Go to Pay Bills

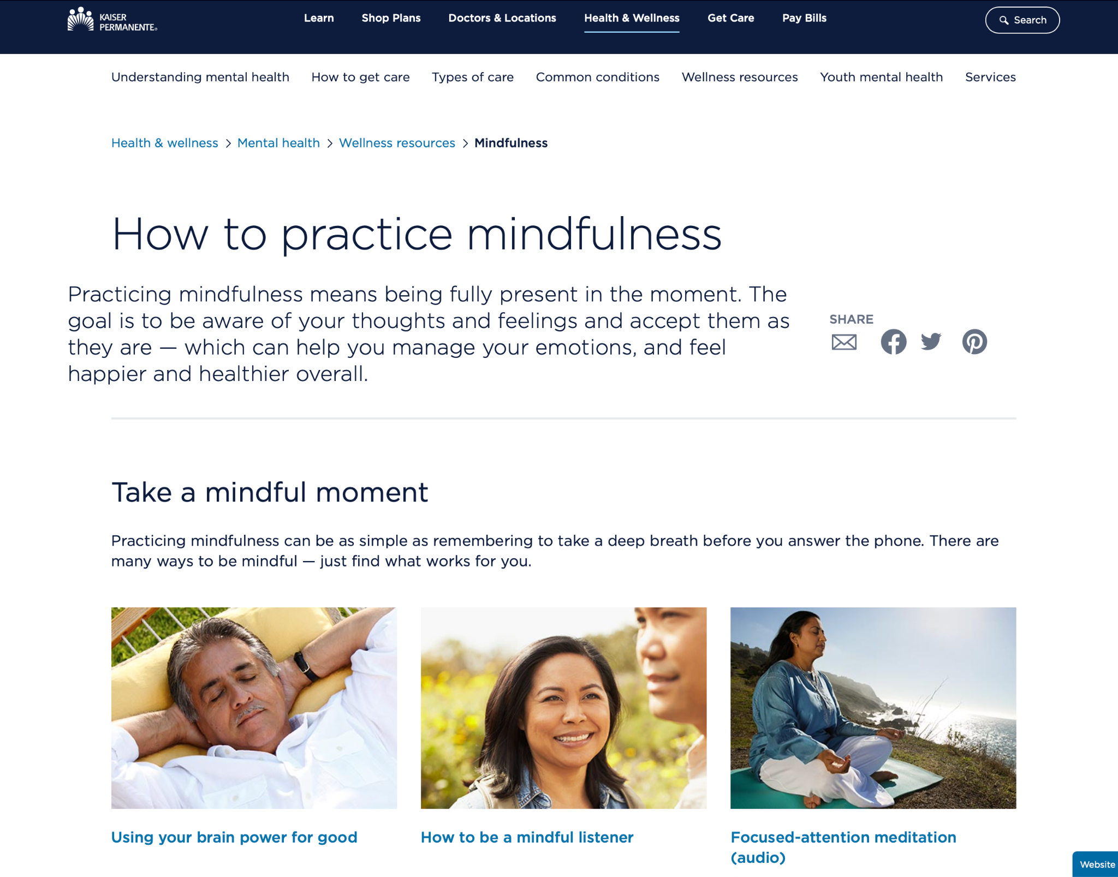coord(804,18)
